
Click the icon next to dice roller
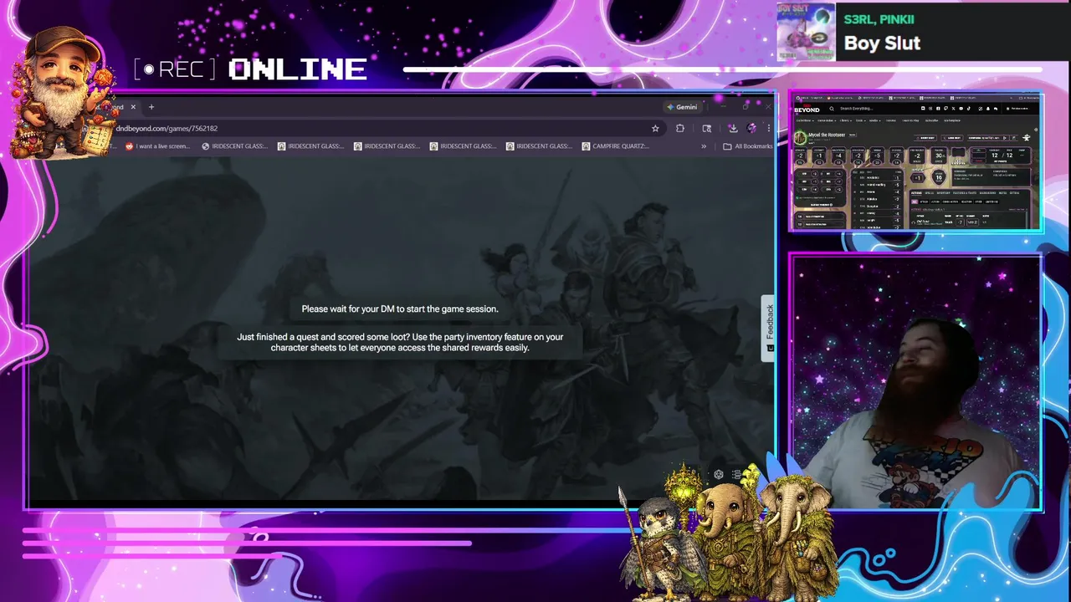tap(736, 474)
